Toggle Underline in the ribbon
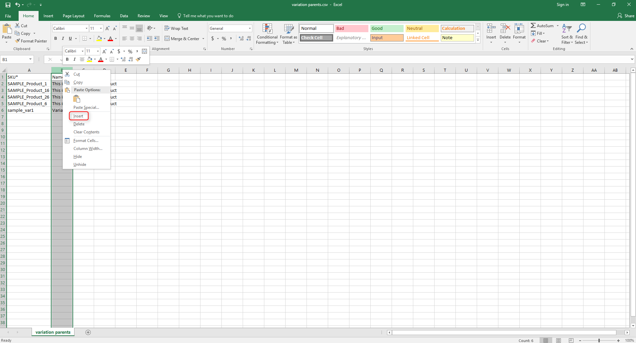 point(70,38)
